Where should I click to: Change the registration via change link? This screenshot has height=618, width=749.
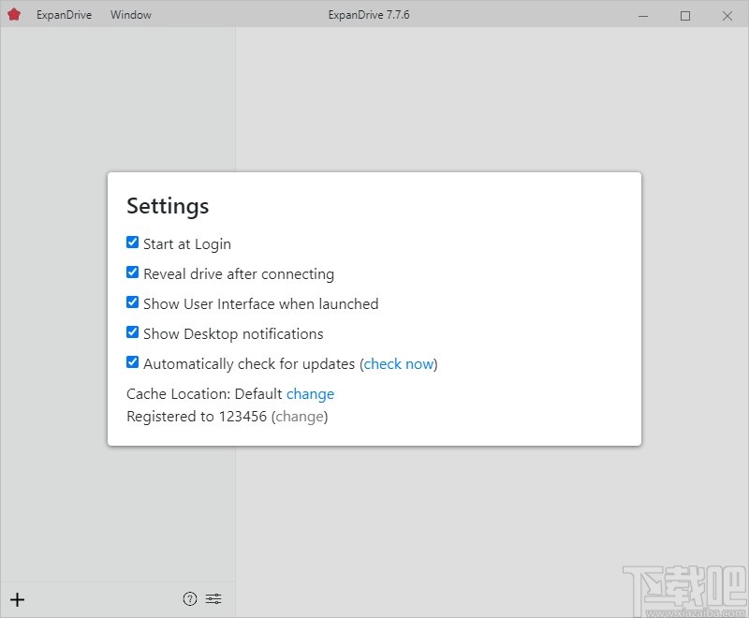300,417
